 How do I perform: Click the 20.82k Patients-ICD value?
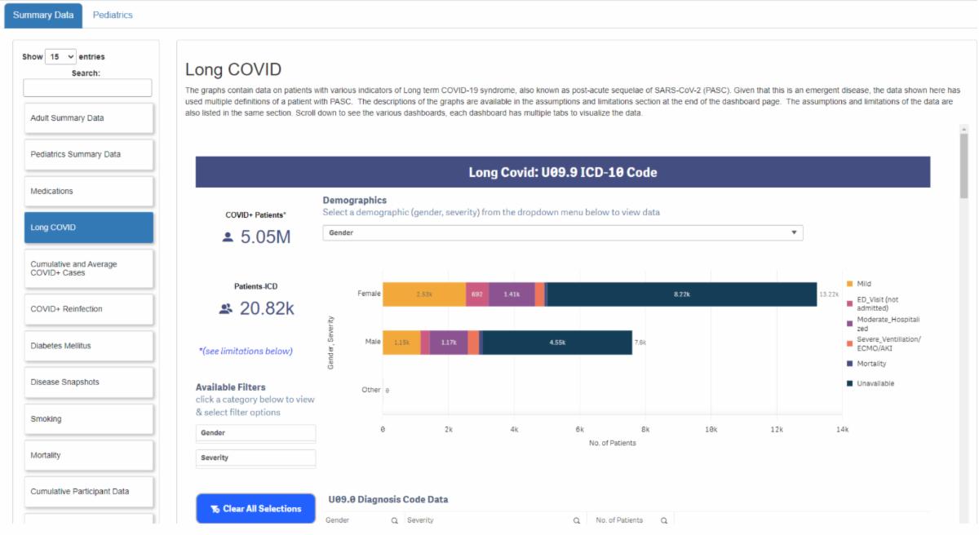coord(268,309)
